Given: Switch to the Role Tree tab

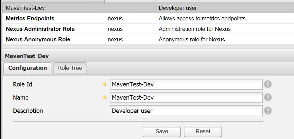Looking at the screenshot, I should coord(70,68).
